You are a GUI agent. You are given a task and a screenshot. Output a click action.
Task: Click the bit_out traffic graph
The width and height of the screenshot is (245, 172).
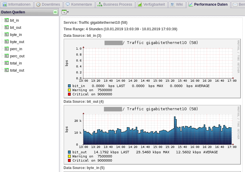point(152,135)
